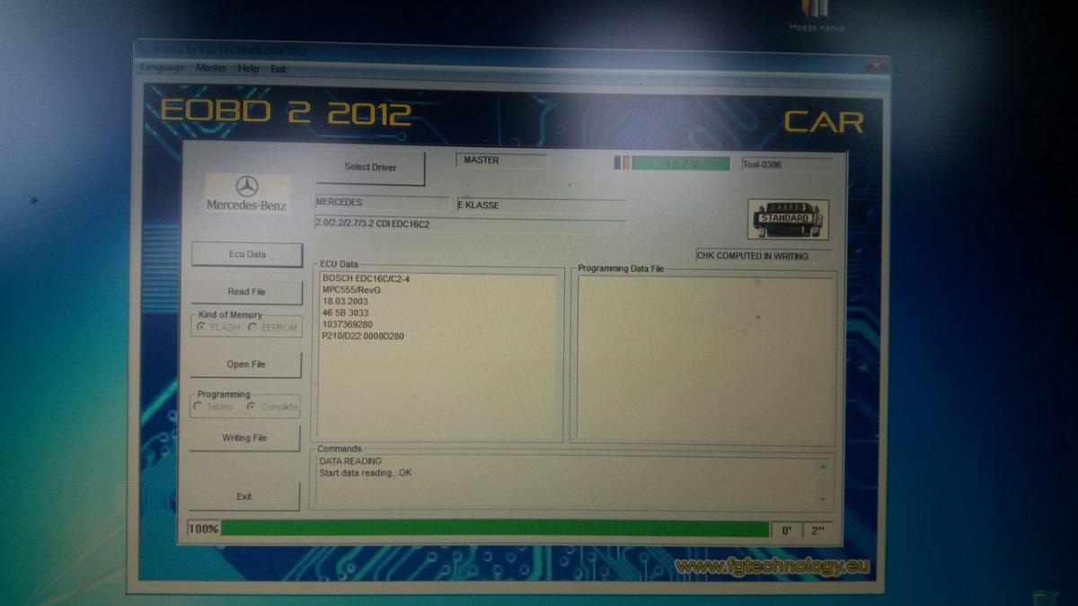Click the Start data reading...OK line
The width and height of the screenshot is (1078, 606).
click(x=366, y=473)
